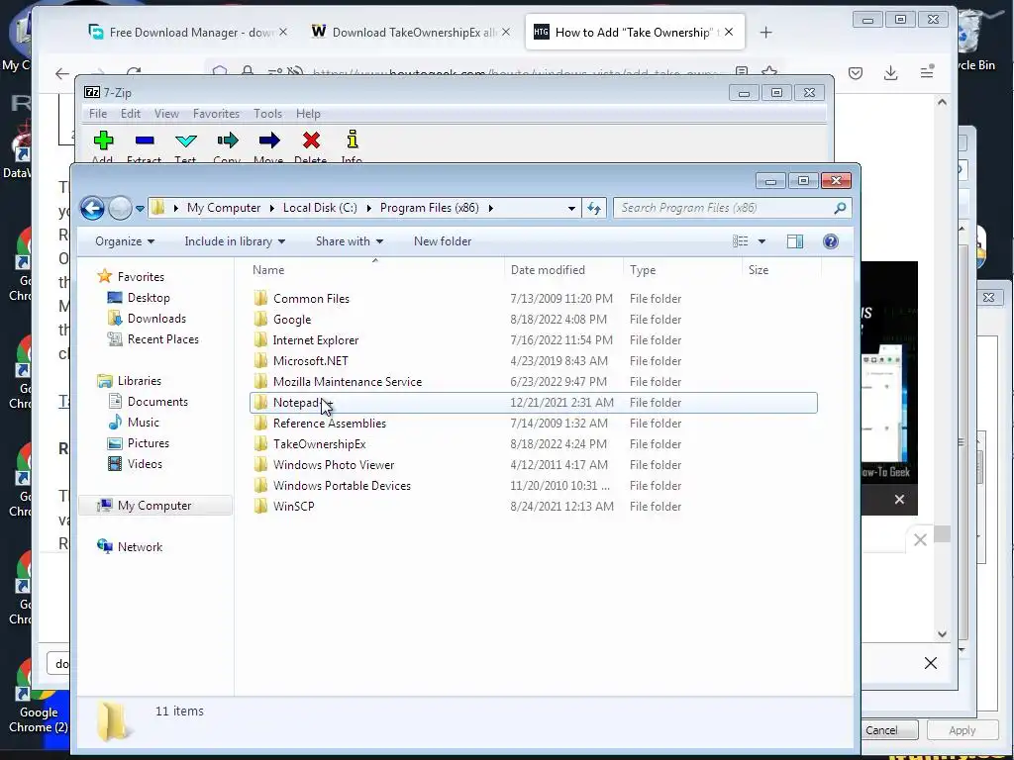Click the search magnifier in Explorer
This screenshot has width=1014, height=760.
click(x=840, y=208)
